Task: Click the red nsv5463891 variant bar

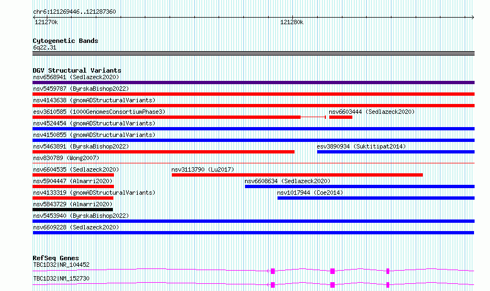Action: 164,152
